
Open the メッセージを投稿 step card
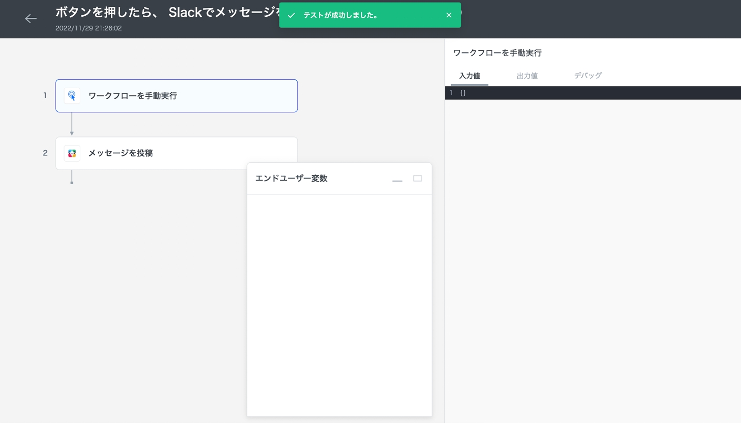coord(120,153)
